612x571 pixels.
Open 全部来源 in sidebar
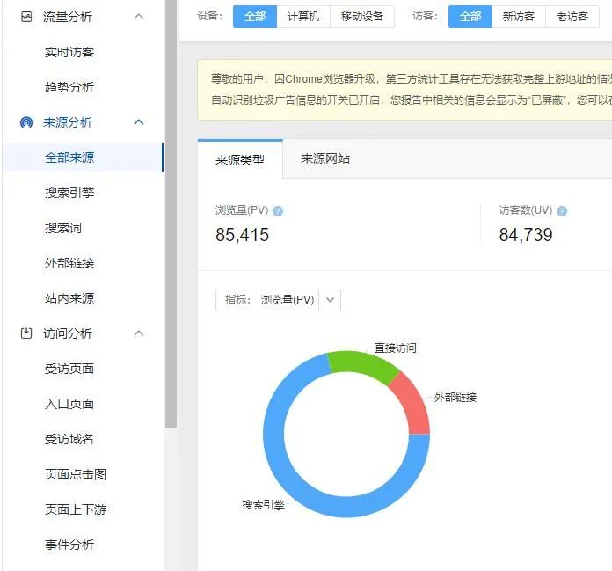click(83, 157)
